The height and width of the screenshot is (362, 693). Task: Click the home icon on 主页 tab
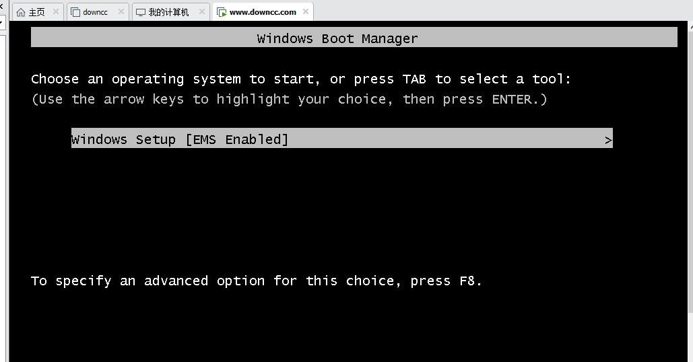(21, 12)
